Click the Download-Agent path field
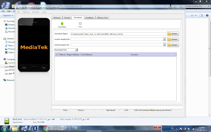This screenshot has width=211, height=132. (x=118, y=34)
